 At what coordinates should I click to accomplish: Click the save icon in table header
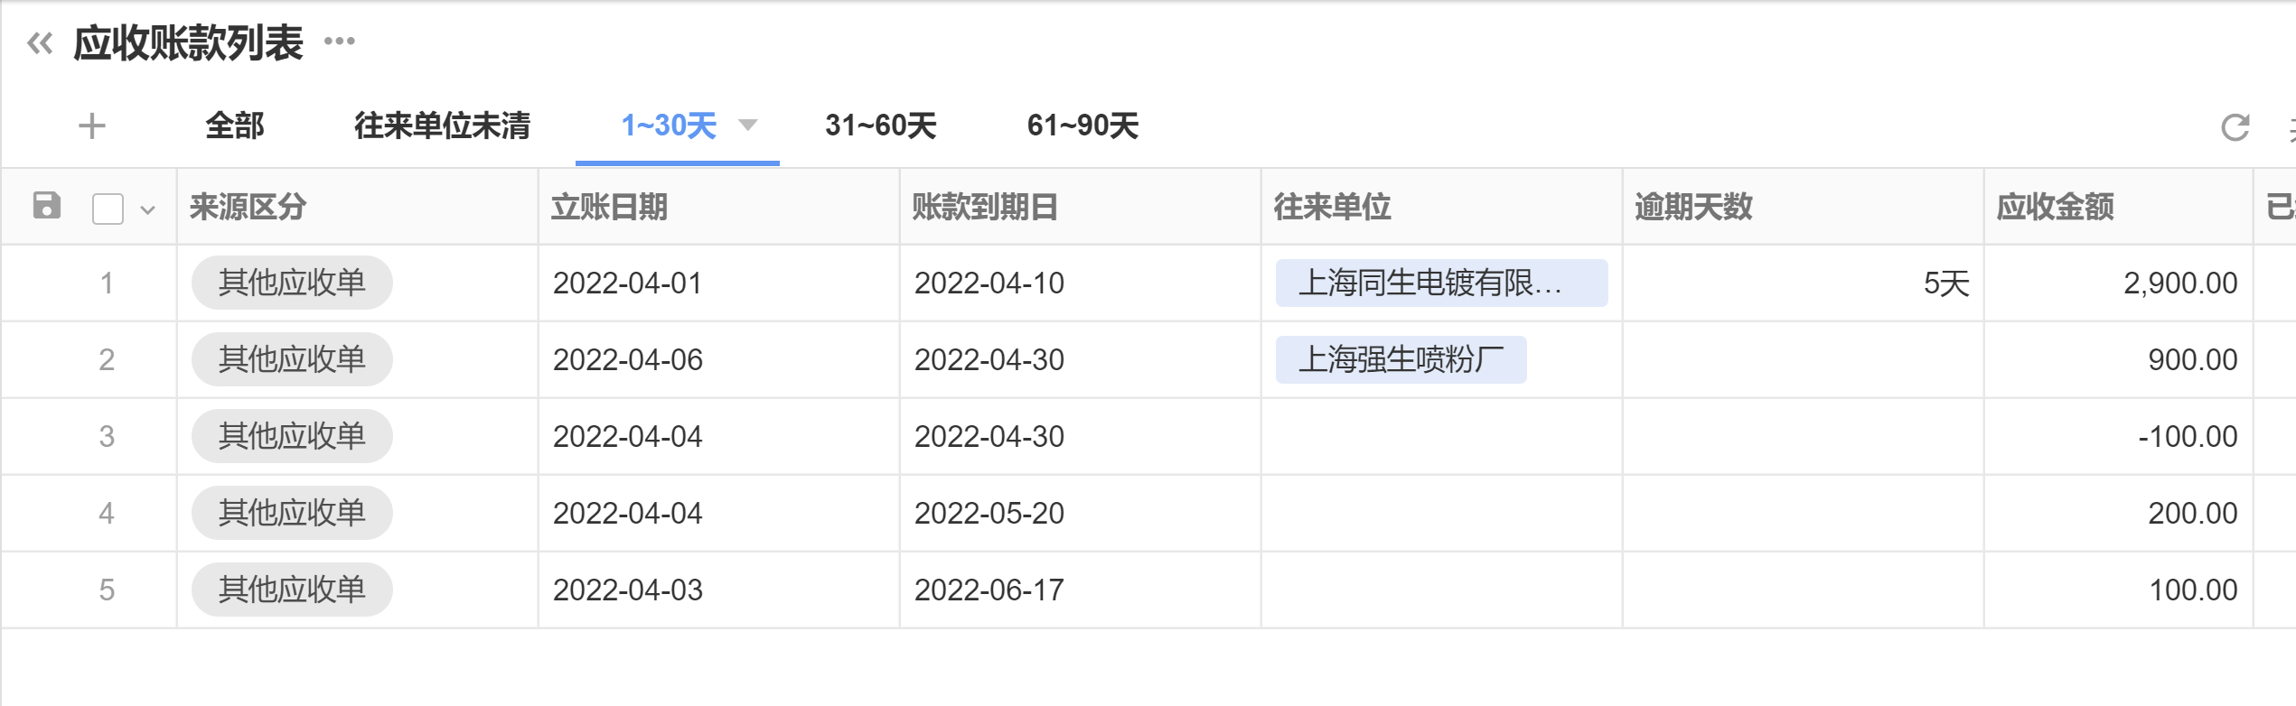47,206
